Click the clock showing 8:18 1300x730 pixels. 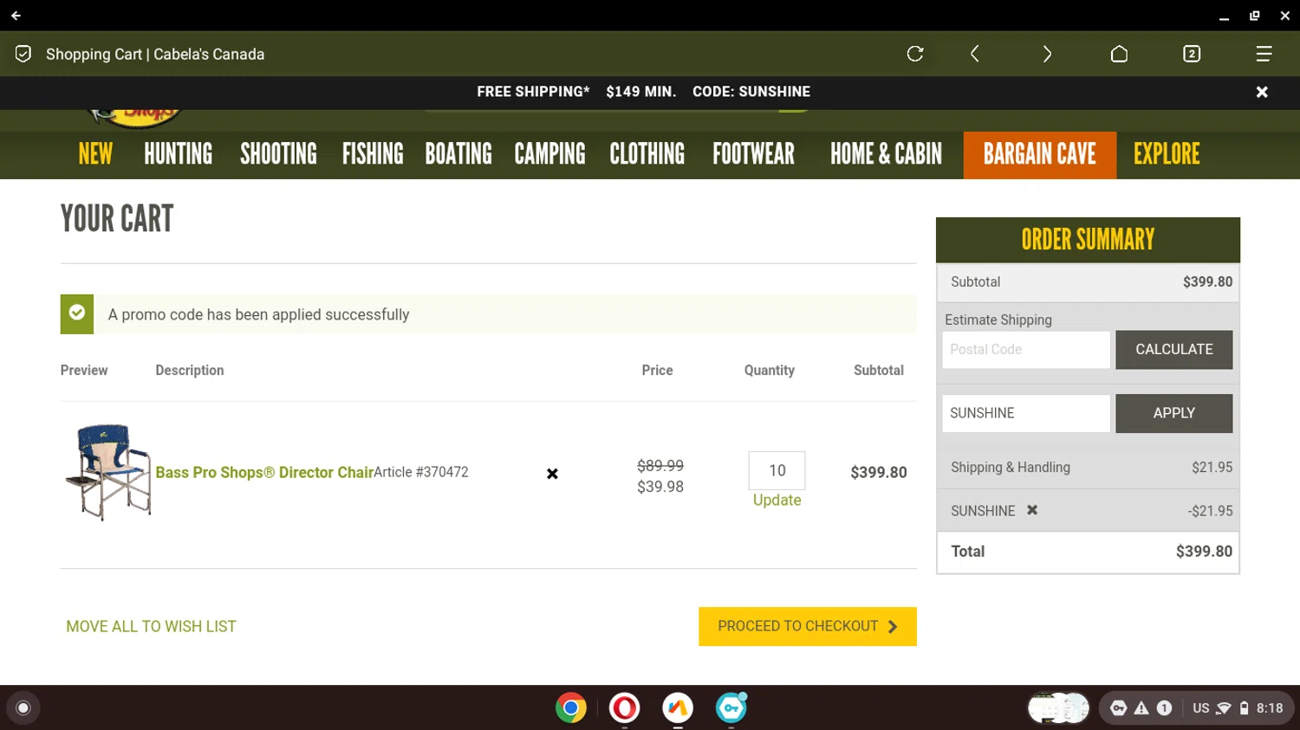[x=1270, y=708]
